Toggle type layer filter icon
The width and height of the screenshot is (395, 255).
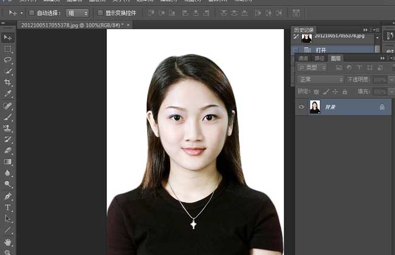pos(360,67)
